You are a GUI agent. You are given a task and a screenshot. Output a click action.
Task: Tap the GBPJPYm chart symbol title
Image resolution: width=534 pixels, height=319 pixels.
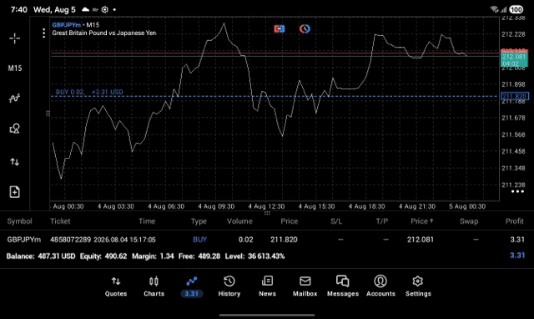pyautogui.click(x=67, y=25)
